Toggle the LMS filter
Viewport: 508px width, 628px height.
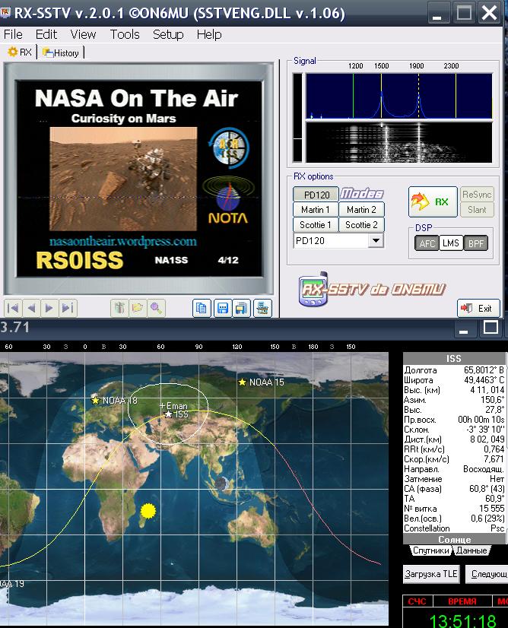click(451, 243)
